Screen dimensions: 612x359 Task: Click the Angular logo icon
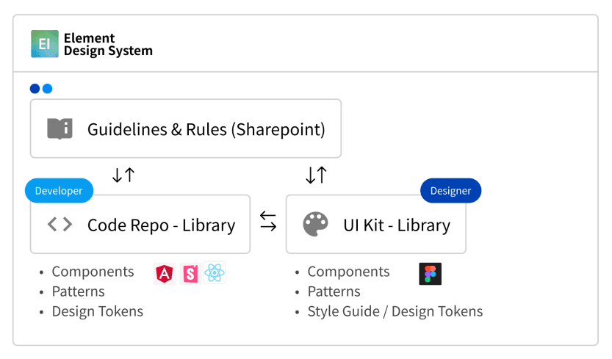pyautogui.click(x=165, y=274)
